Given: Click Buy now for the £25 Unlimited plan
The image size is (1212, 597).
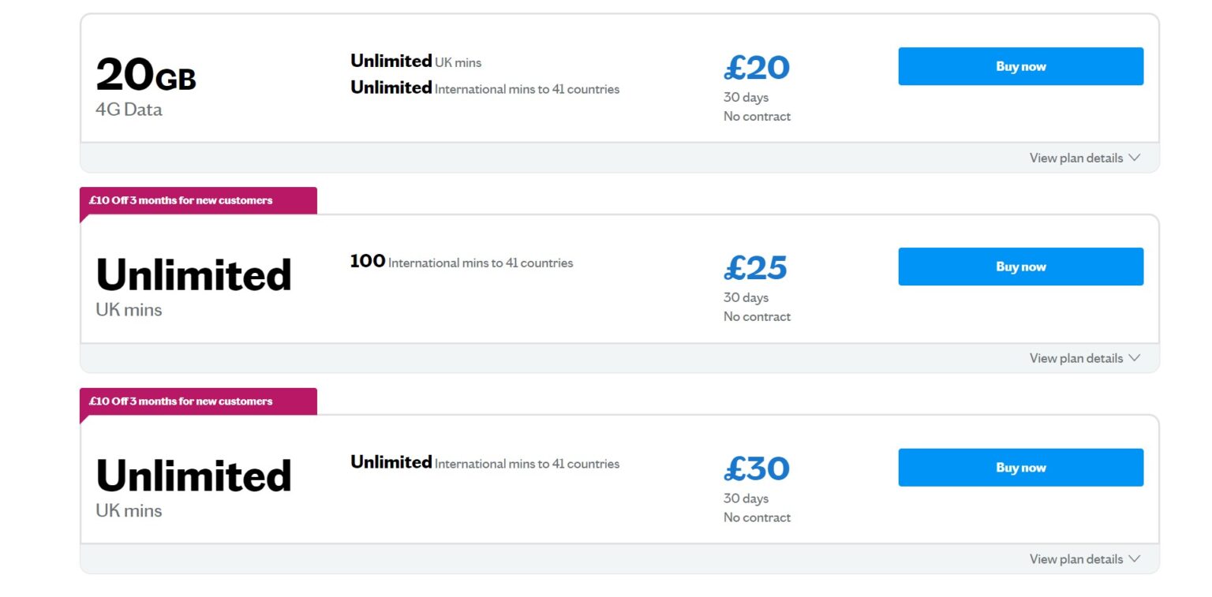Looking at the screenshot, I should click(1020, 267).
